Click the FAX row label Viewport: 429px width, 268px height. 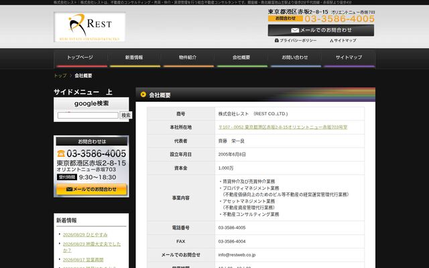coord(180,241)
